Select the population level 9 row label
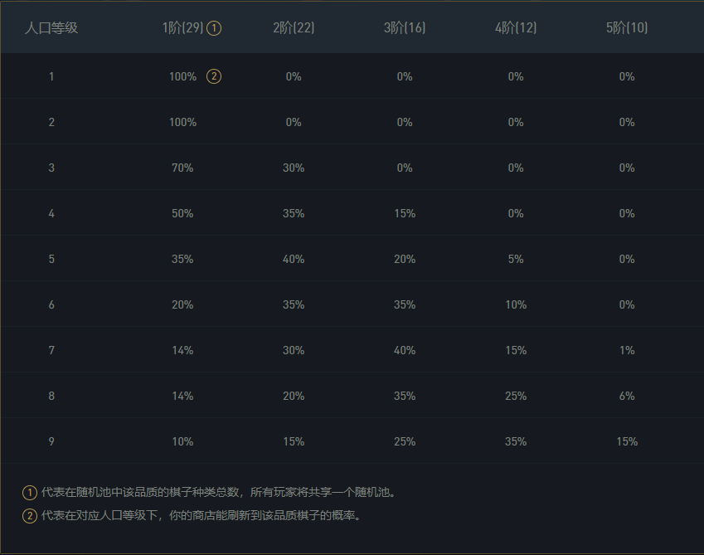The image size is (704, 555). [51, 441]
